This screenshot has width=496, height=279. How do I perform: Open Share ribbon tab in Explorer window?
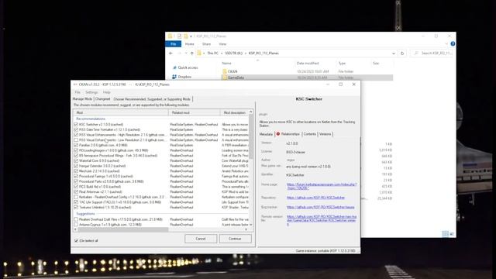click(x=207, y=44)
